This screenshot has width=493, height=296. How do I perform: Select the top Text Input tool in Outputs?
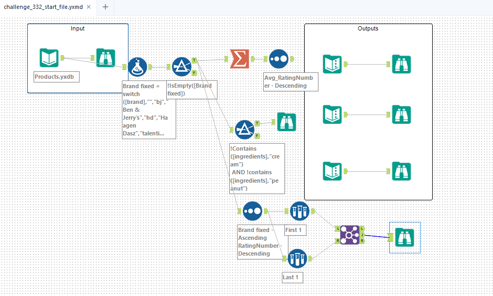(333, 64)
